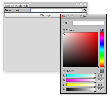Click the A alpha slider bar
The width and height of the screenshot is (111, 96).
81,89
